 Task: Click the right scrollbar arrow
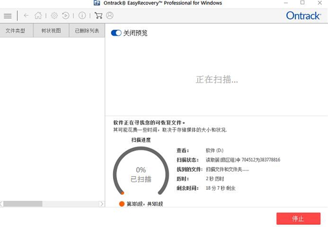[101, 204]
